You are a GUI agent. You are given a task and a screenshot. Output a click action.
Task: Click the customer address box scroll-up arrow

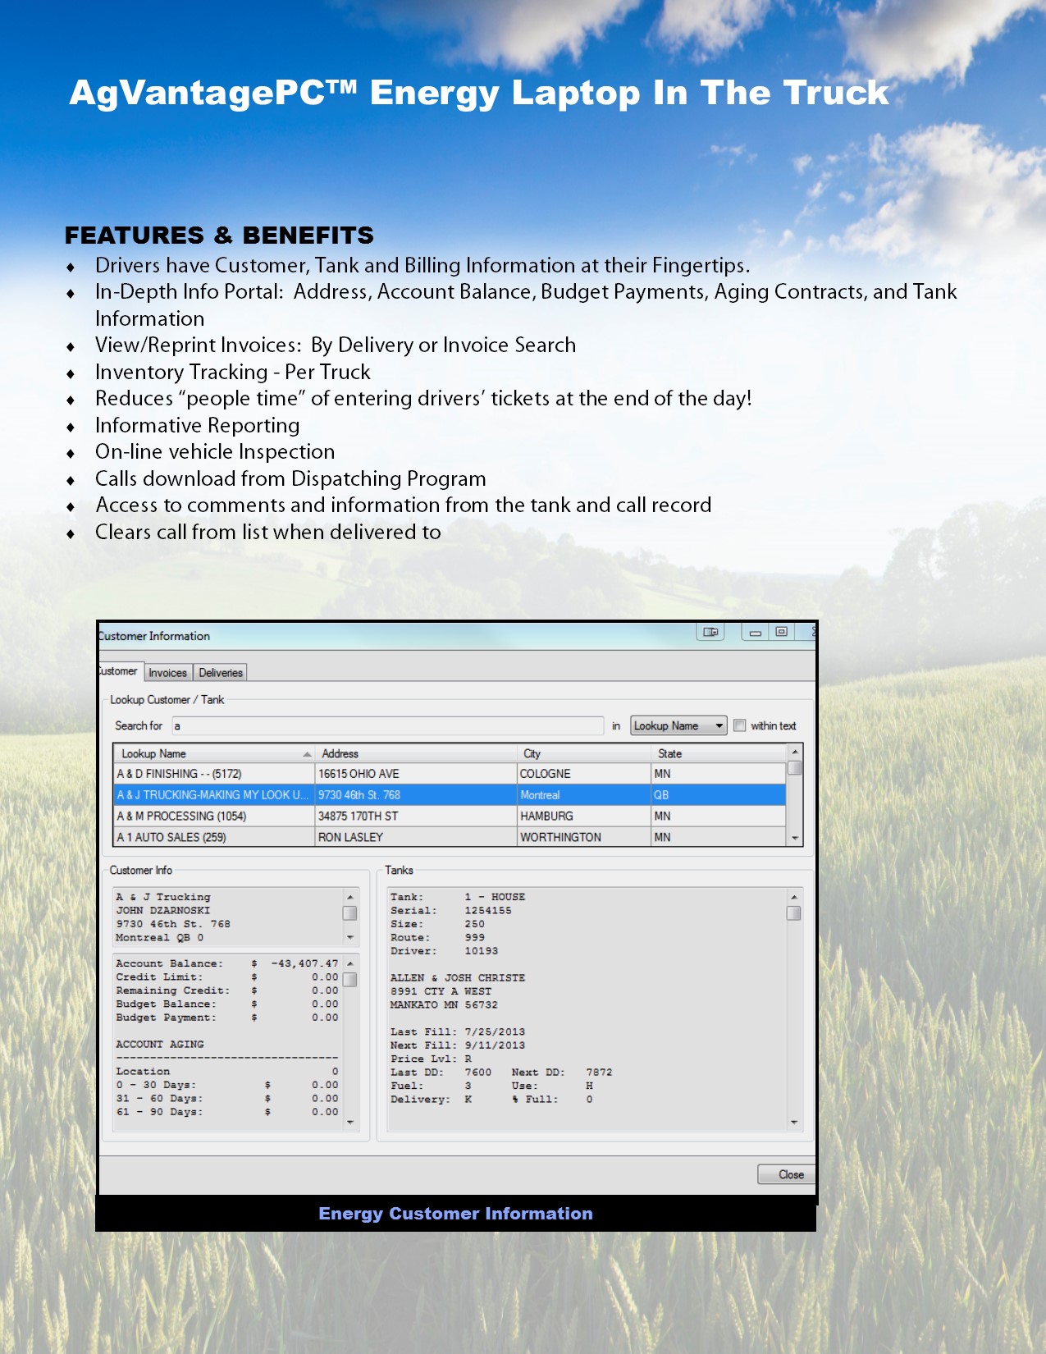[x=350, y=897]
